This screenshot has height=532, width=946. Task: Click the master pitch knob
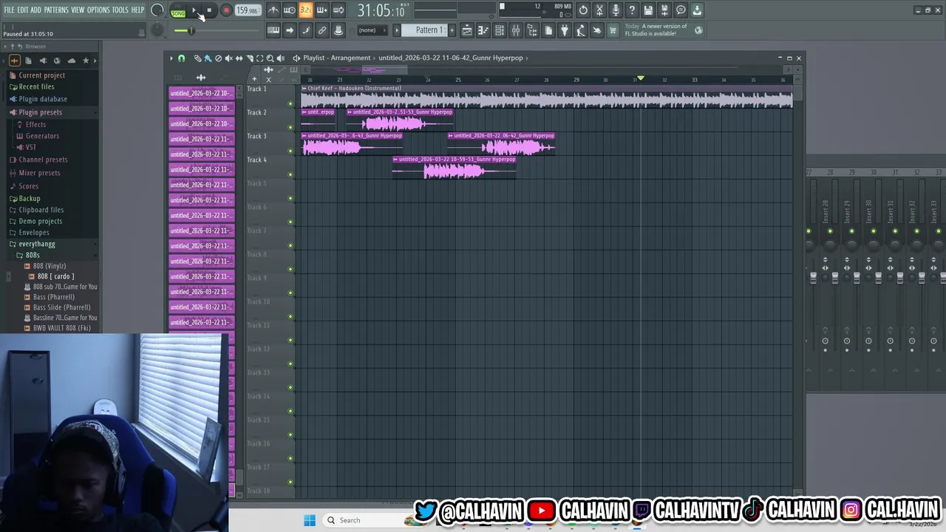(157, 30)
